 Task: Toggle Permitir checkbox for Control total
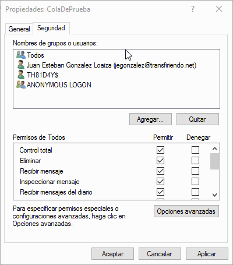click(x=160, y=150)
